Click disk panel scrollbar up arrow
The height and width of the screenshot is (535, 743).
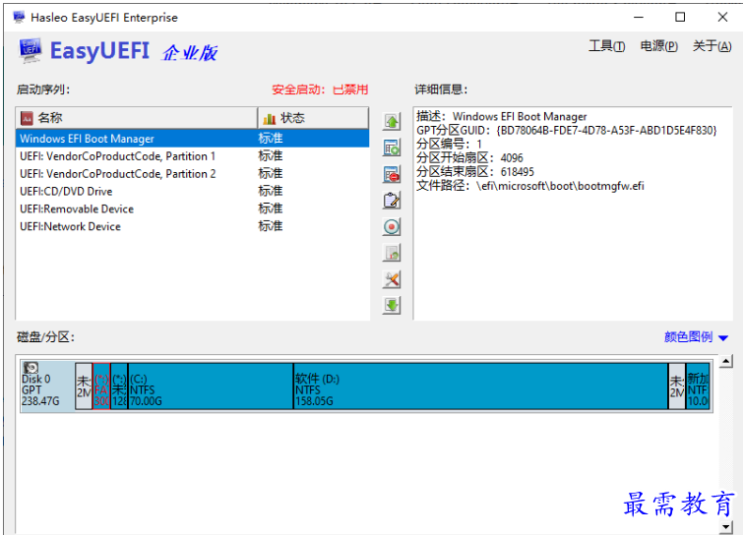click(x=726, y=362)
